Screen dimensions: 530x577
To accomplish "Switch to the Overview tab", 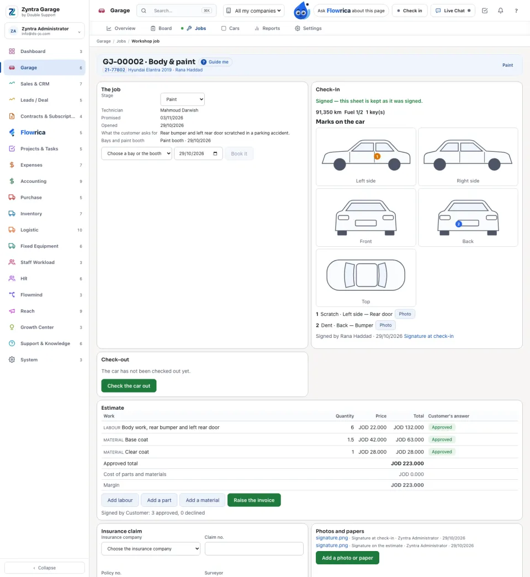I will point(121,28).
